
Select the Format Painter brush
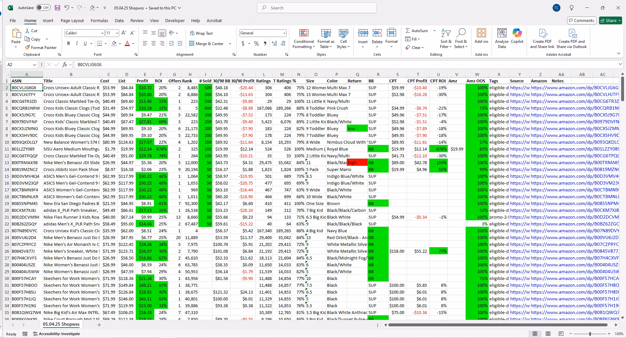[28, 47]
